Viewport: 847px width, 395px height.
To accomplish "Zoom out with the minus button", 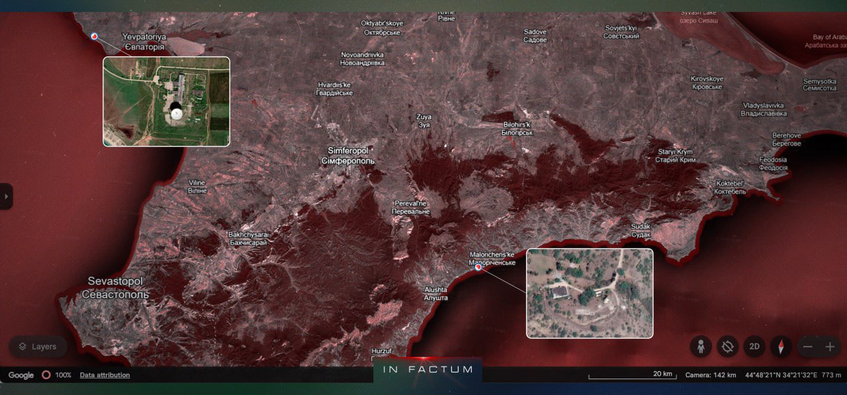I will (x=807, y=346).
